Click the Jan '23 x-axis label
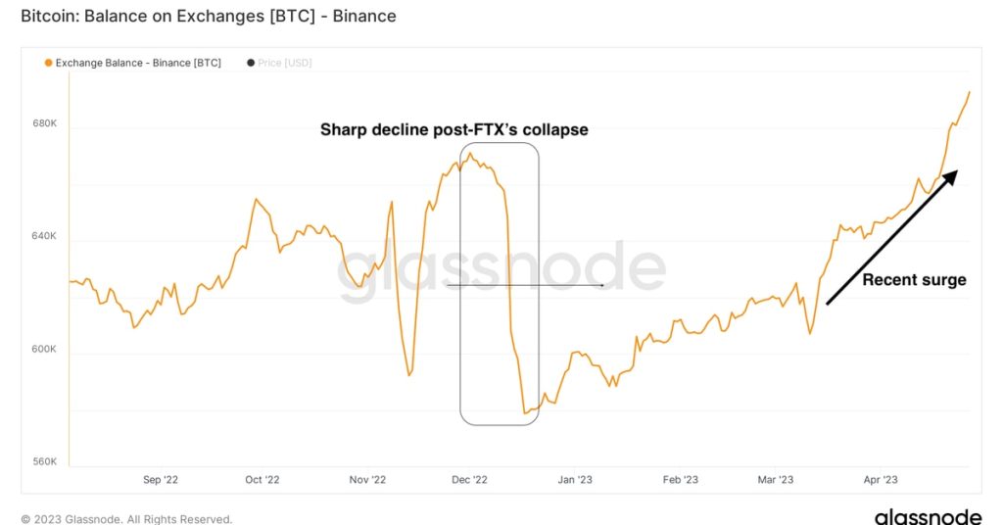Viewport: 1003px width, 525px height. [575, 480]
